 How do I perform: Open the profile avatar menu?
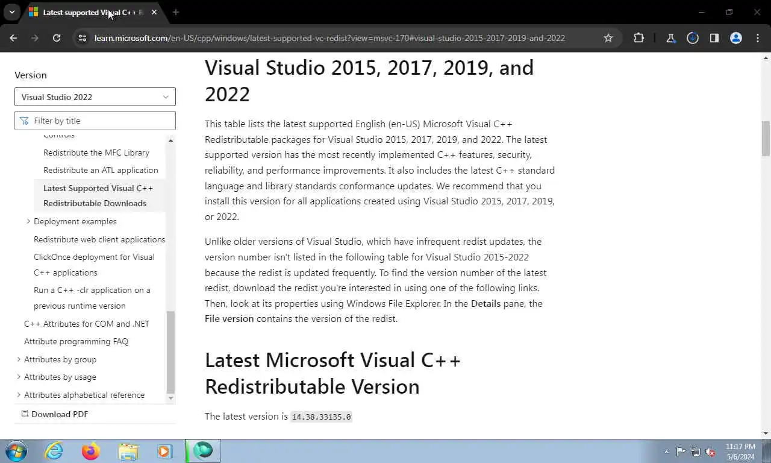click(x=736, y=38)
